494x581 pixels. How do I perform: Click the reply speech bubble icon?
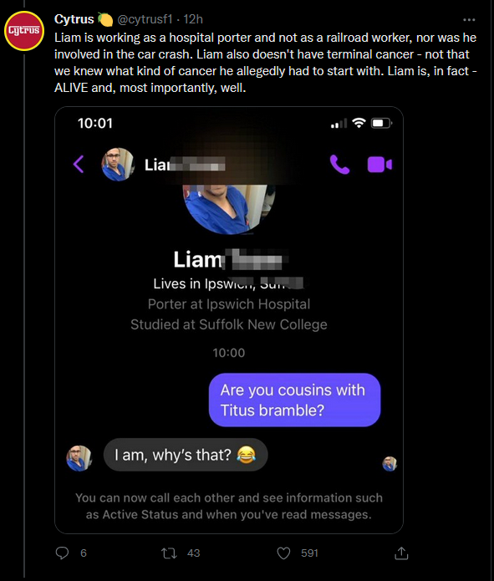62,553
